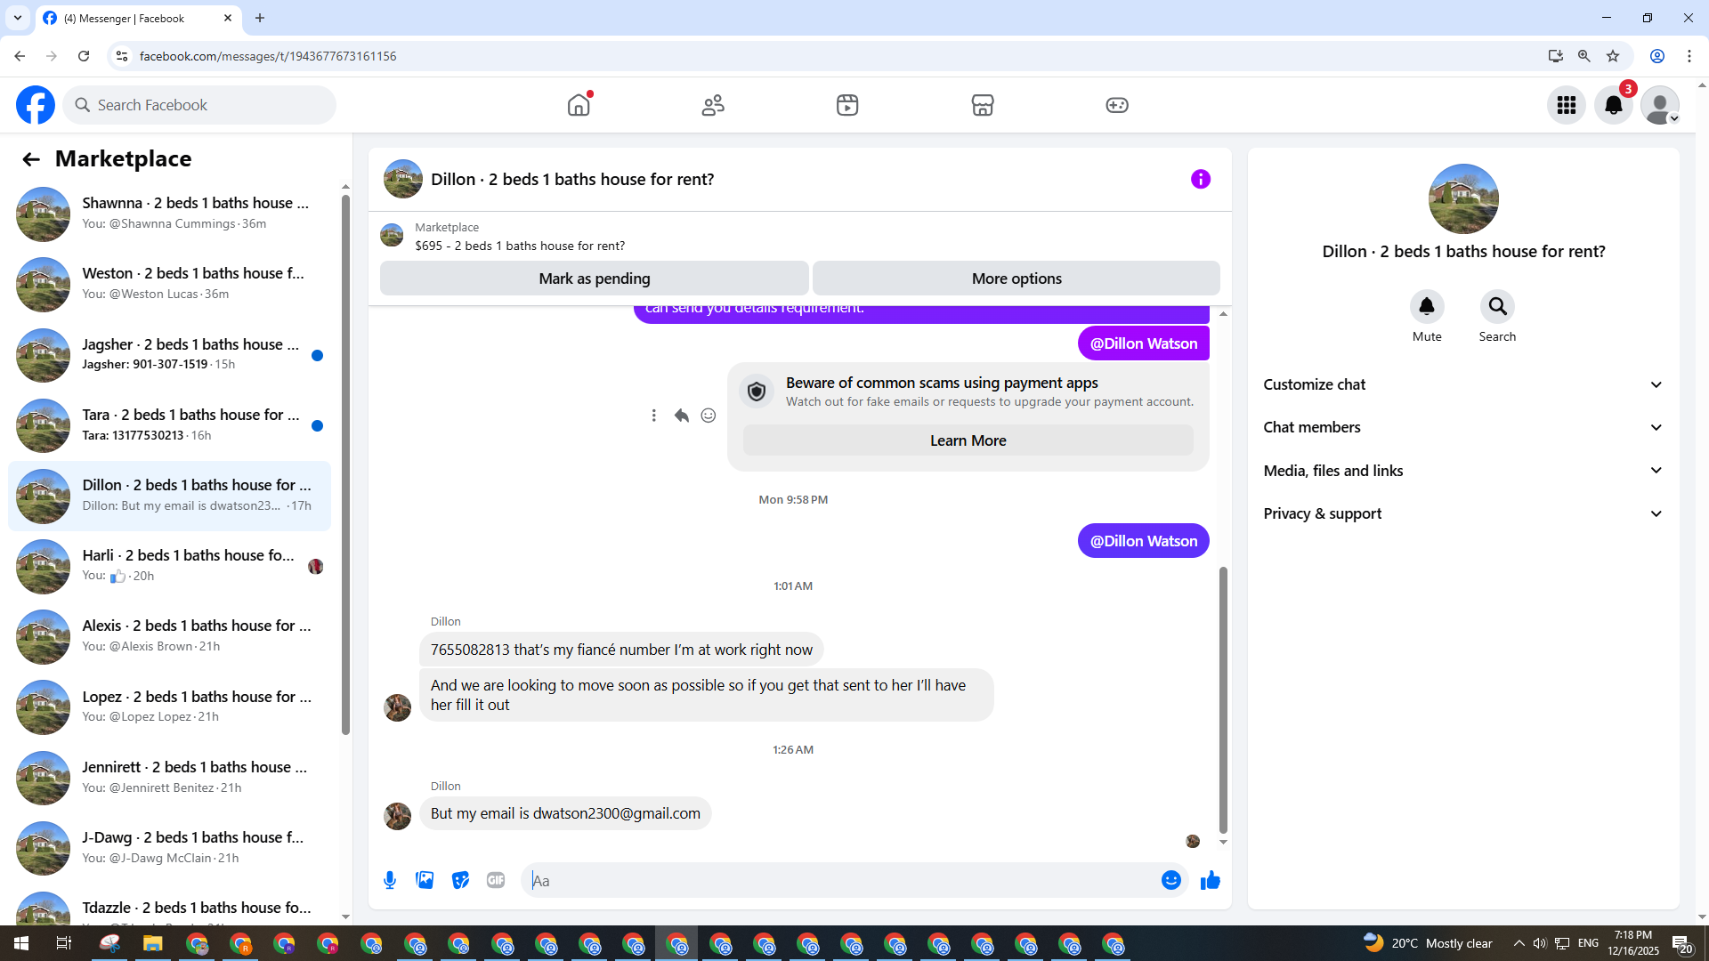This screenshot has height=961, width=1709.
Task: Attach a file using the photo icon
Action: [x=425, y=881]
